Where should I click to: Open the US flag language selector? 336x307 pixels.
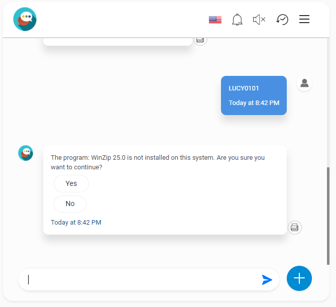[215, 20]
